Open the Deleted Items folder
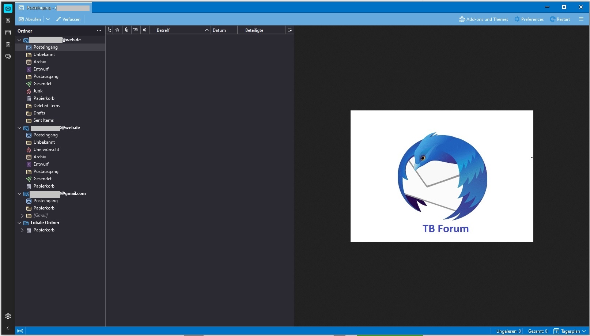 coord(60,106)
